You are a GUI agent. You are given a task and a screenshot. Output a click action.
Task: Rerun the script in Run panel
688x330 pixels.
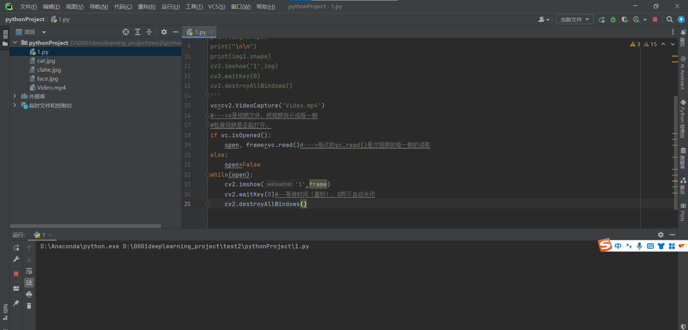[16, 248]
